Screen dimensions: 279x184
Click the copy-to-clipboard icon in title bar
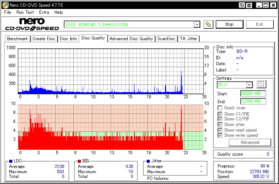click(x=242, y=5)
